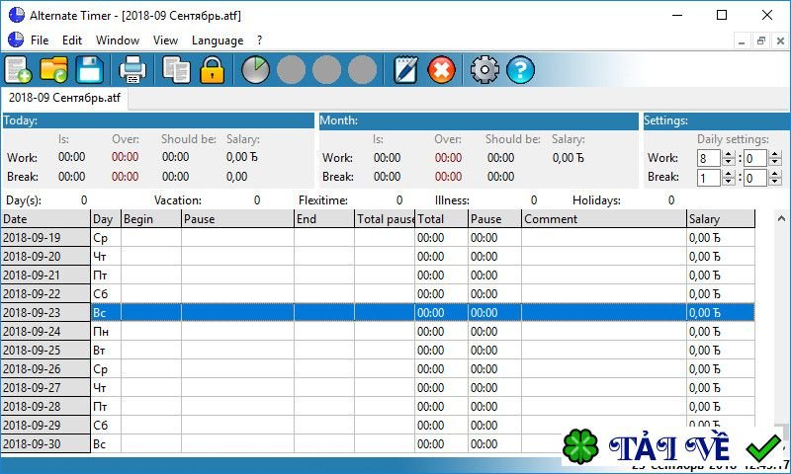Open settings with the gear icon

point(484,70)
